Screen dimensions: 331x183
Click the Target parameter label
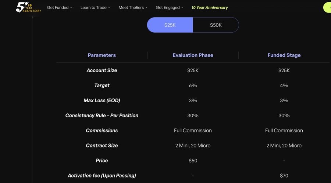(102, 85)
